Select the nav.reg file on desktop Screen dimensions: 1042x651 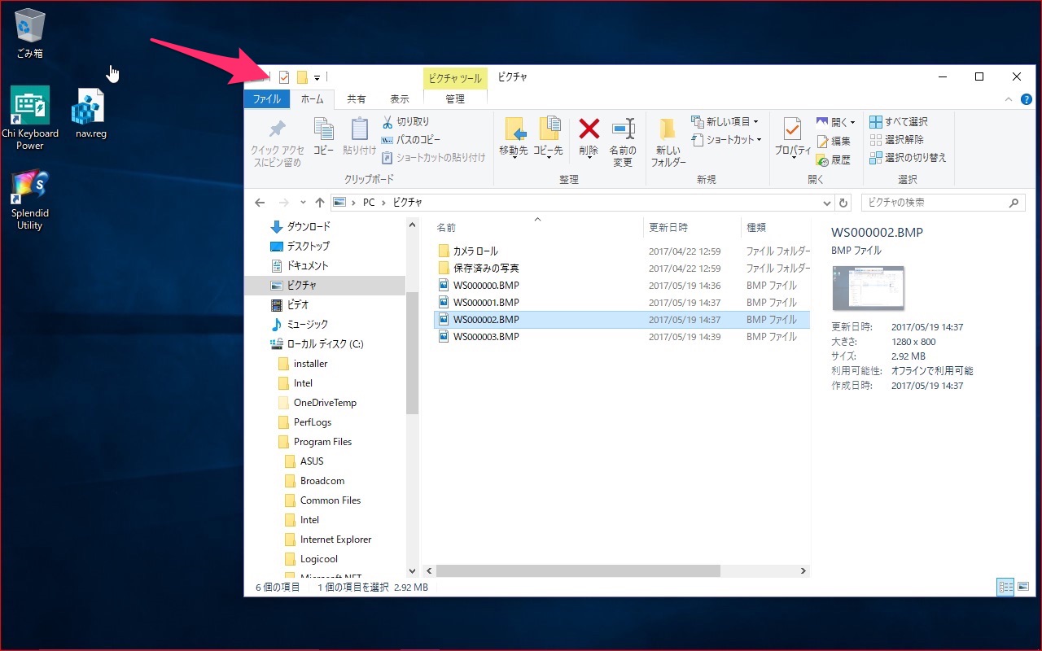(x=90, y=114)
